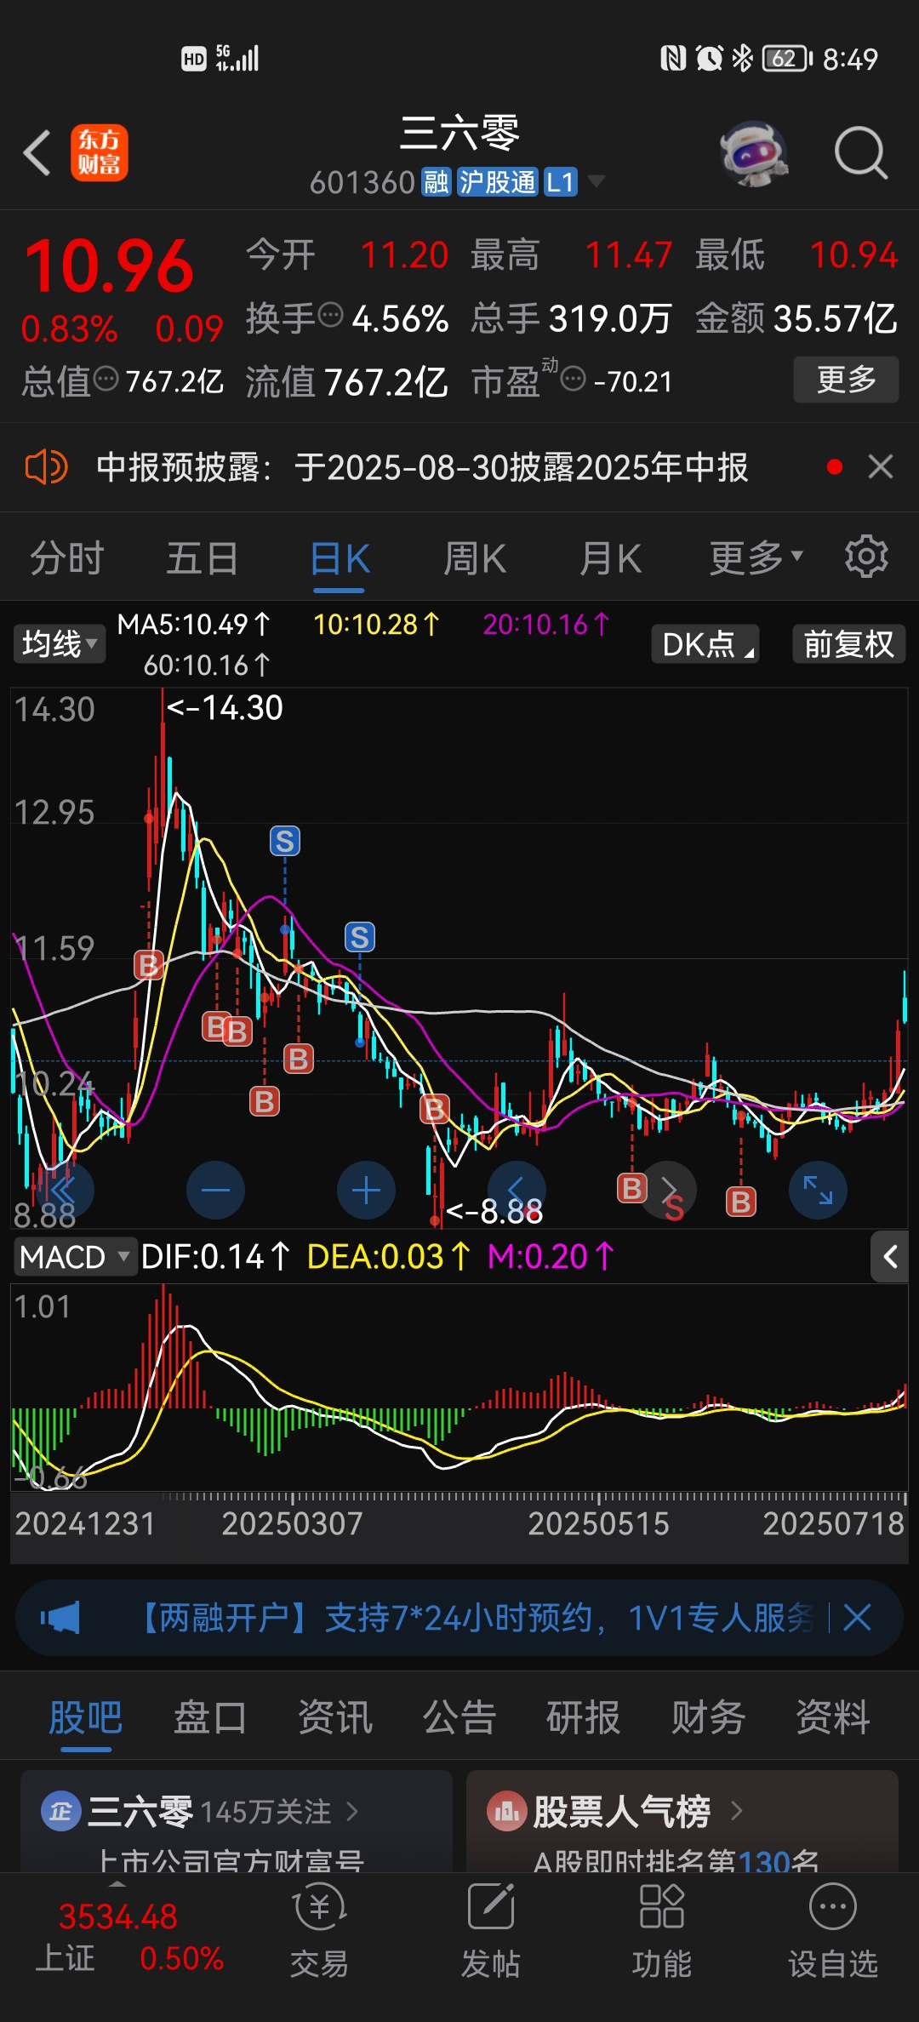
Task: Tap the 融 margin badge
Action: [x=437, y=181]
